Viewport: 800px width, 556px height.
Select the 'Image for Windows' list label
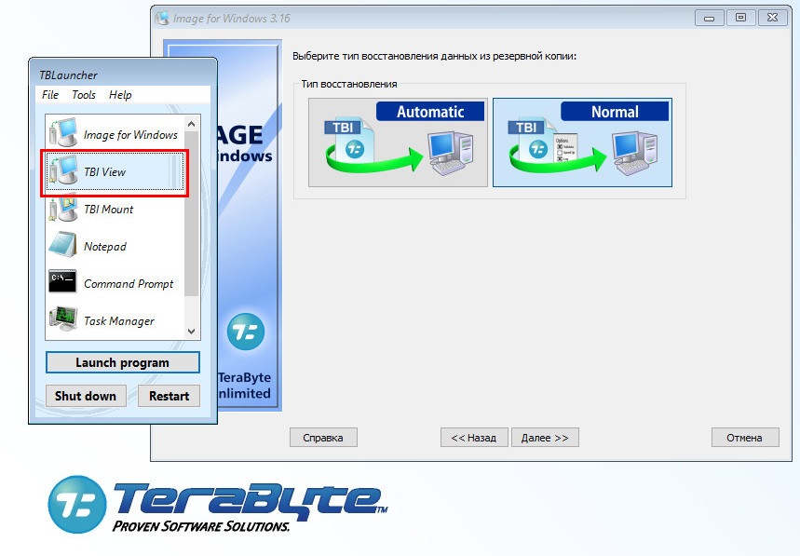click(130, 135)
